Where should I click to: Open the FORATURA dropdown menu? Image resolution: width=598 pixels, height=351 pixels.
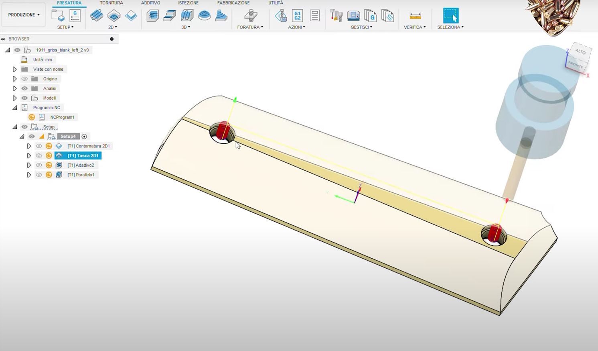click(x=250, y=27)
